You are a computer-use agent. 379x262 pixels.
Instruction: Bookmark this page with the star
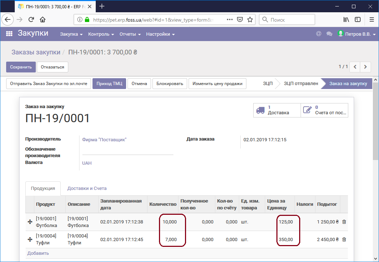click(250, 19)
